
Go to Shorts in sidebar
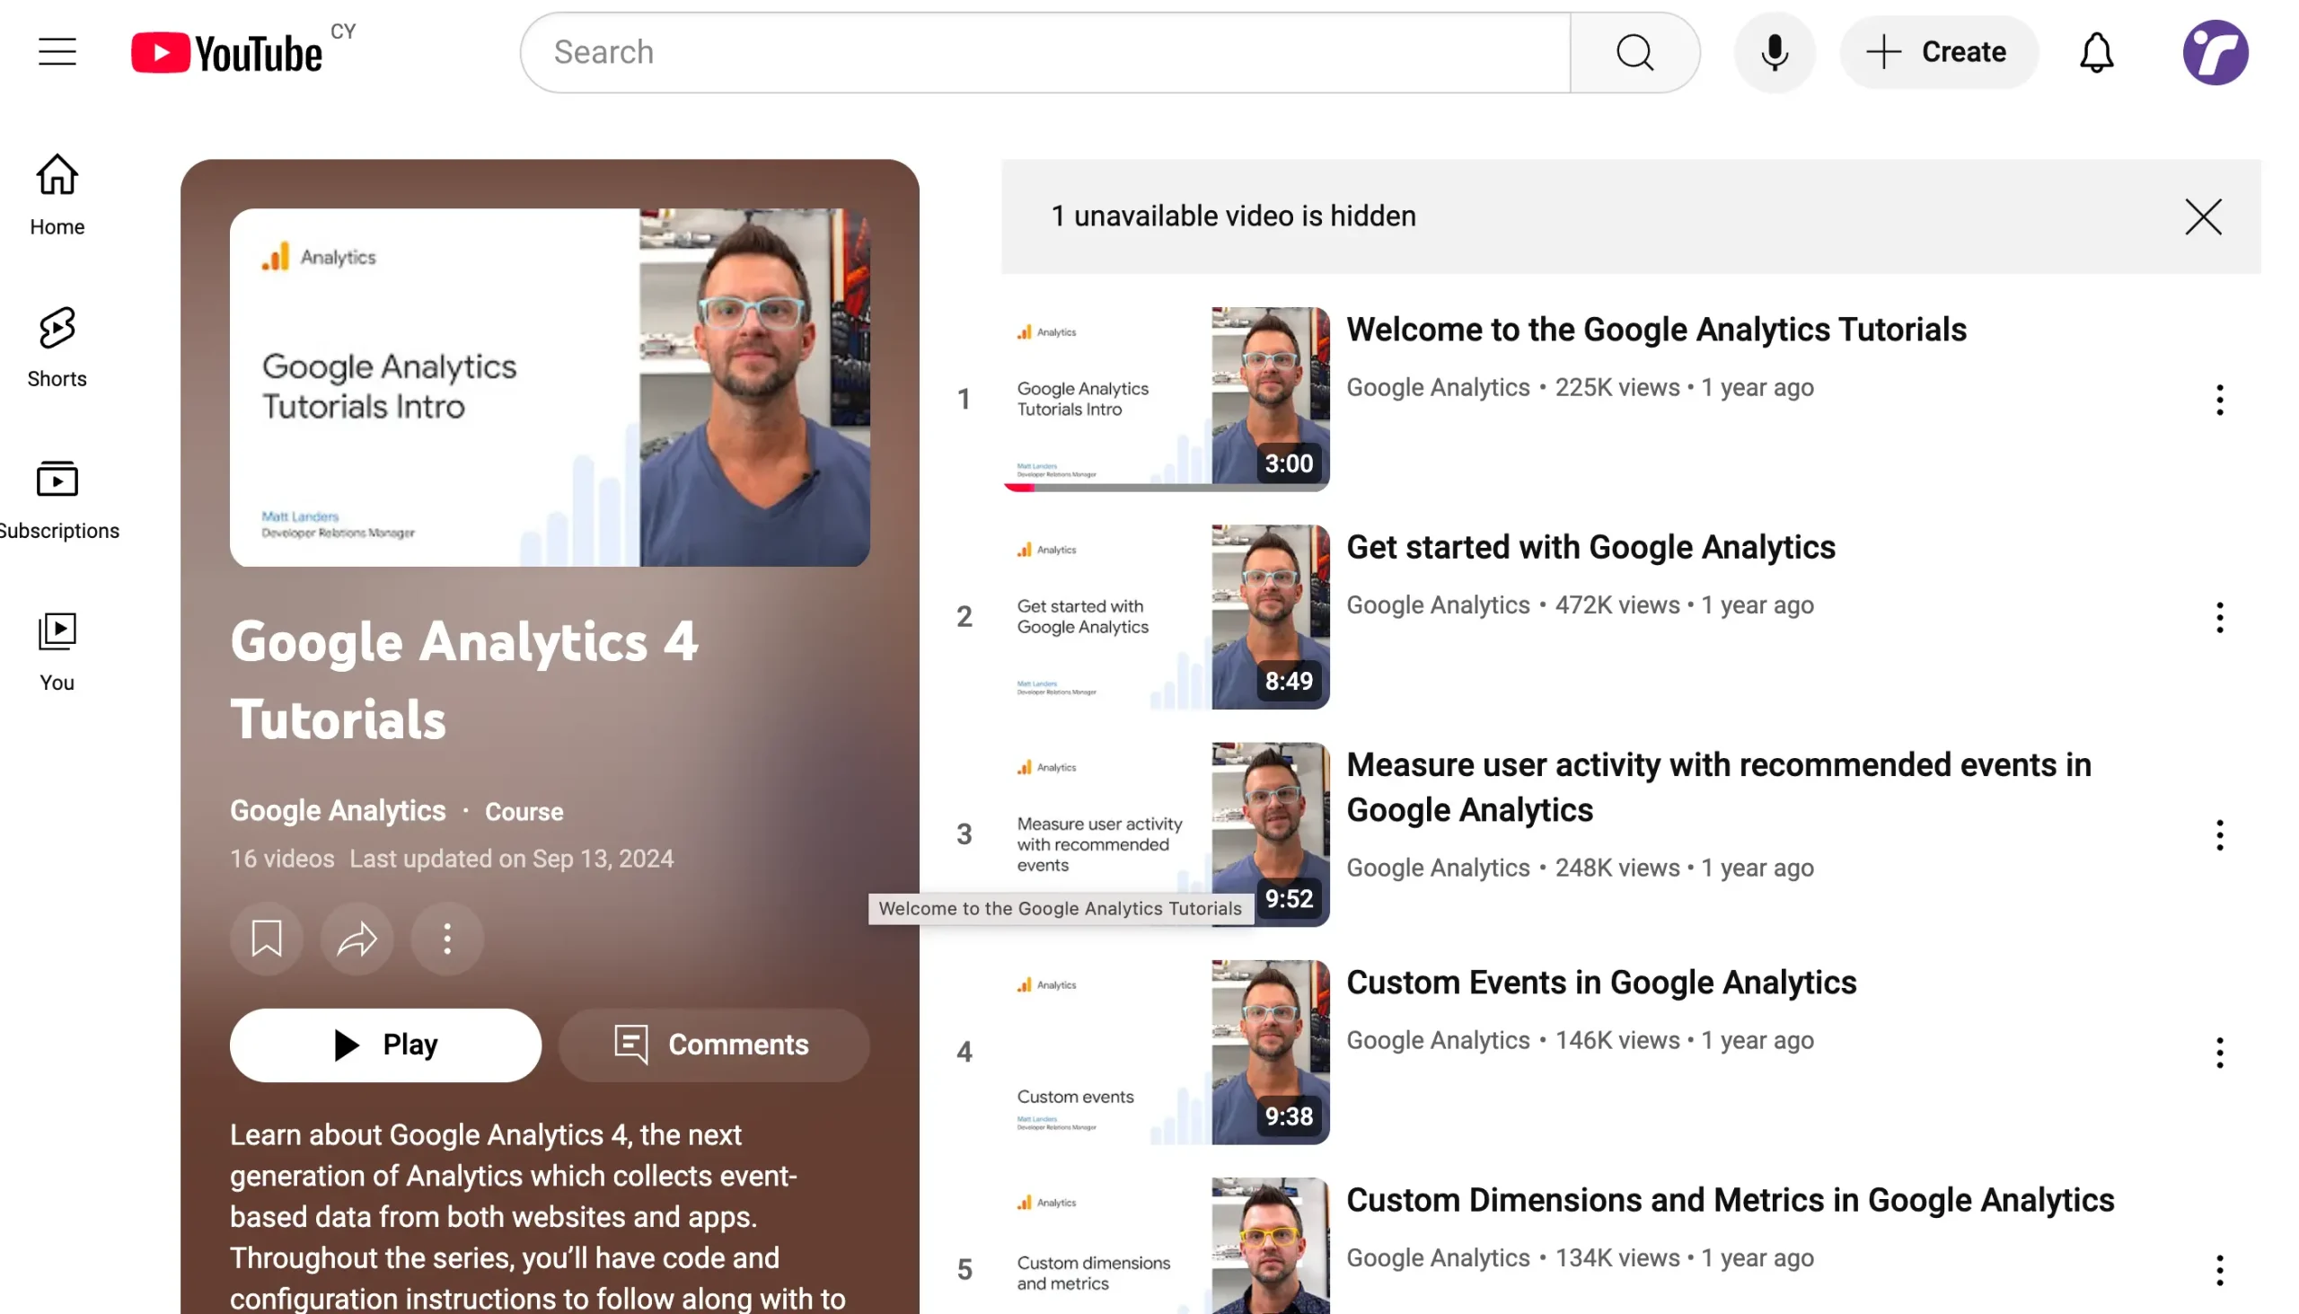(57, 347)
